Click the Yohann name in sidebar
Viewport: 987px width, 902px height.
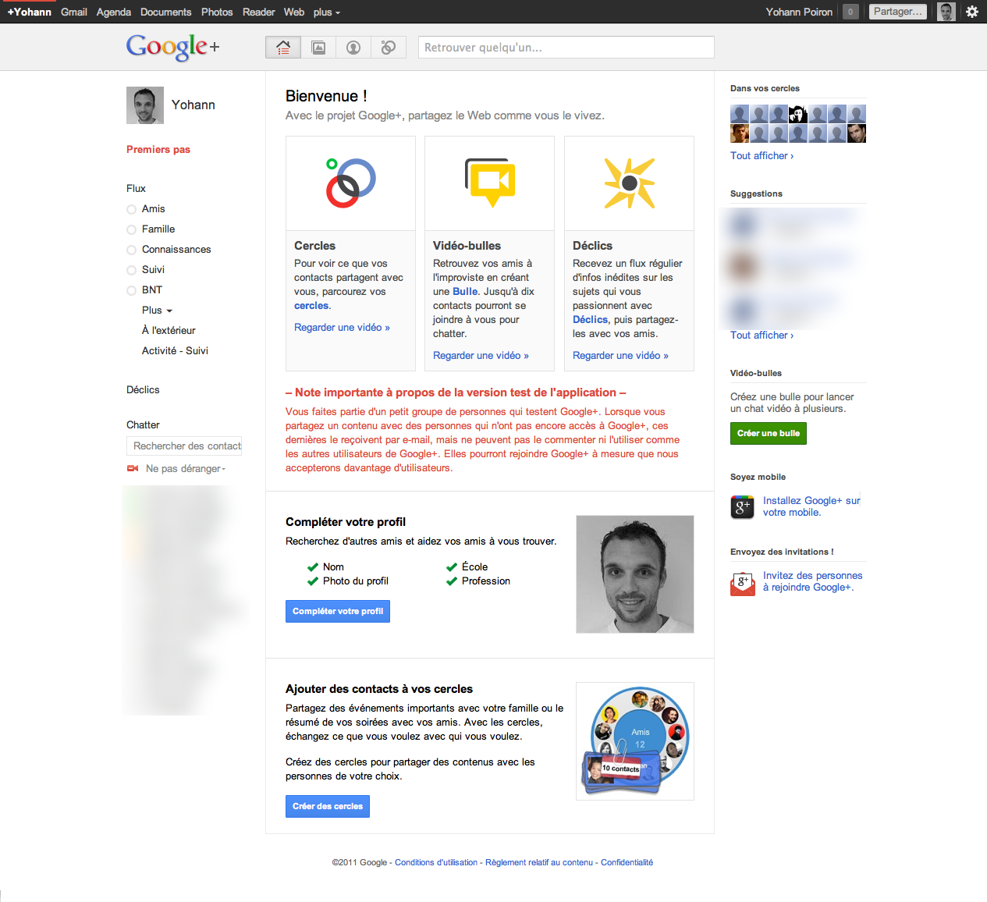[x=193, y=105]
